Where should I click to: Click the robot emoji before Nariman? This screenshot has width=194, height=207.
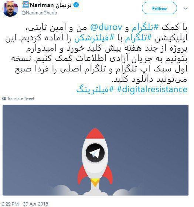pyautogui.click(x=26, y=4)
